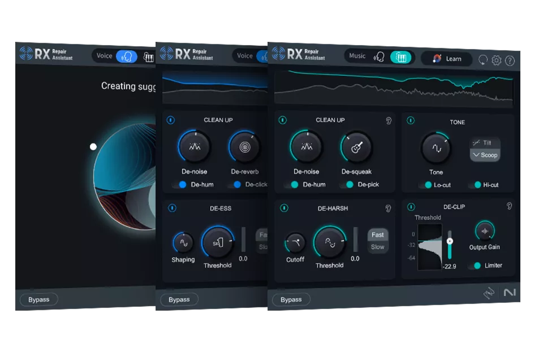Click the white dot on the analysis sphere

point(93,147)
